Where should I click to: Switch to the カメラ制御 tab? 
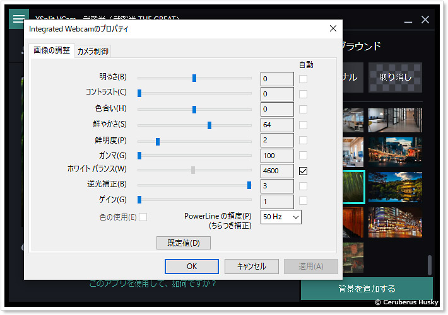click(93, 52)
